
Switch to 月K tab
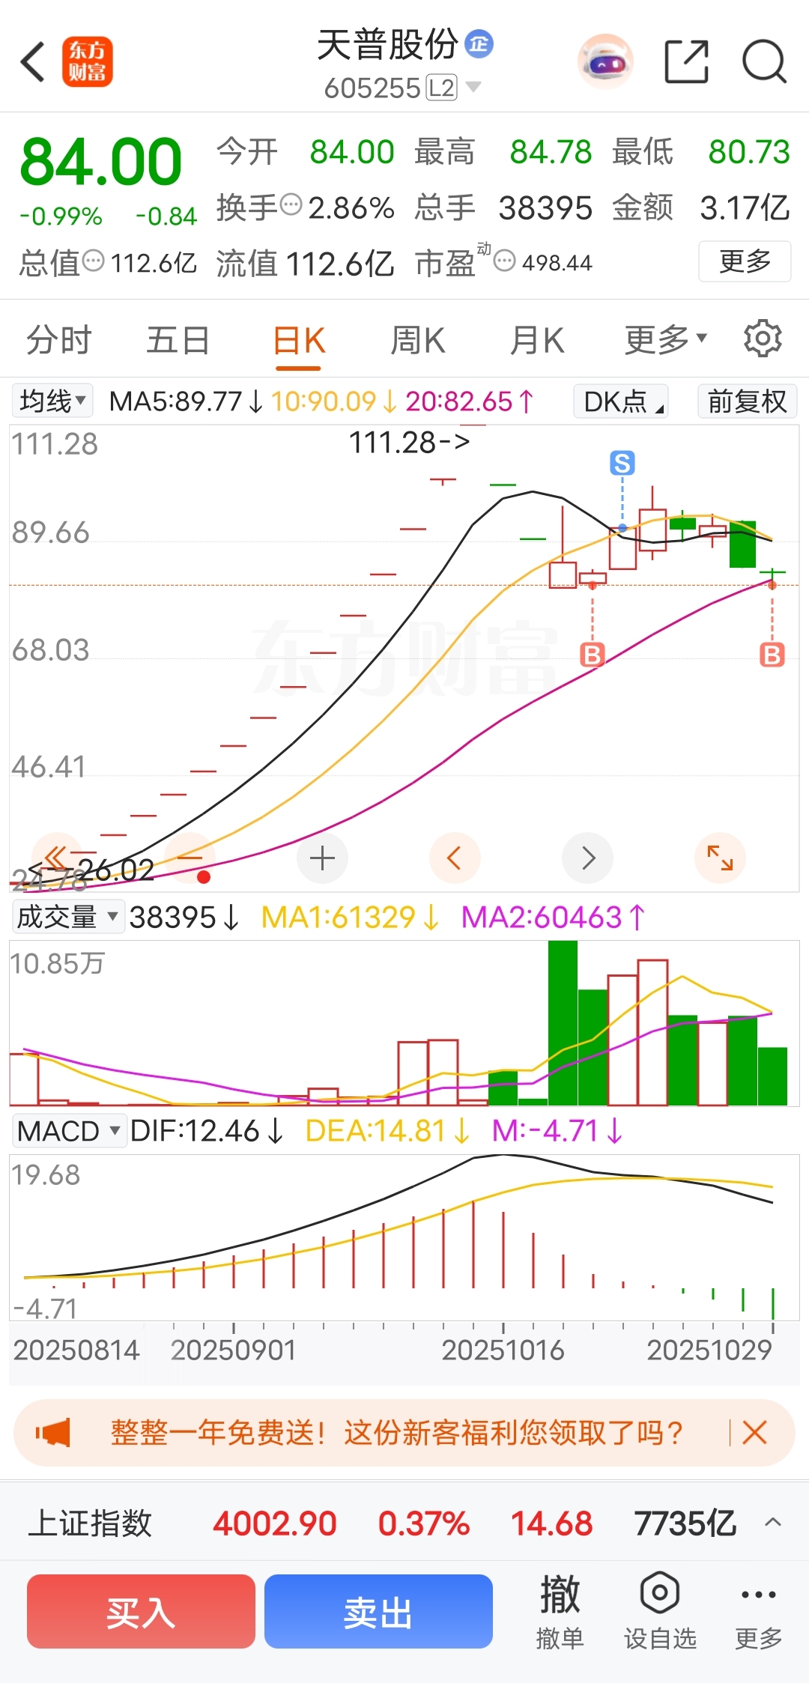point(536,340)
